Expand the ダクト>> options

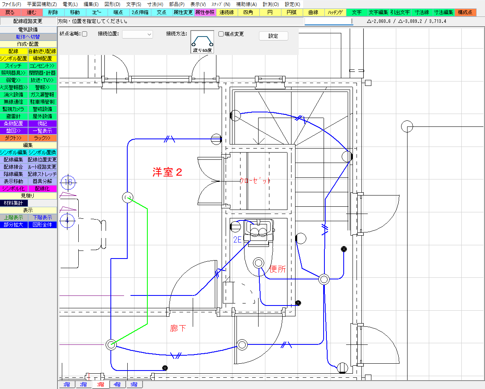click(x=14, y=138)
